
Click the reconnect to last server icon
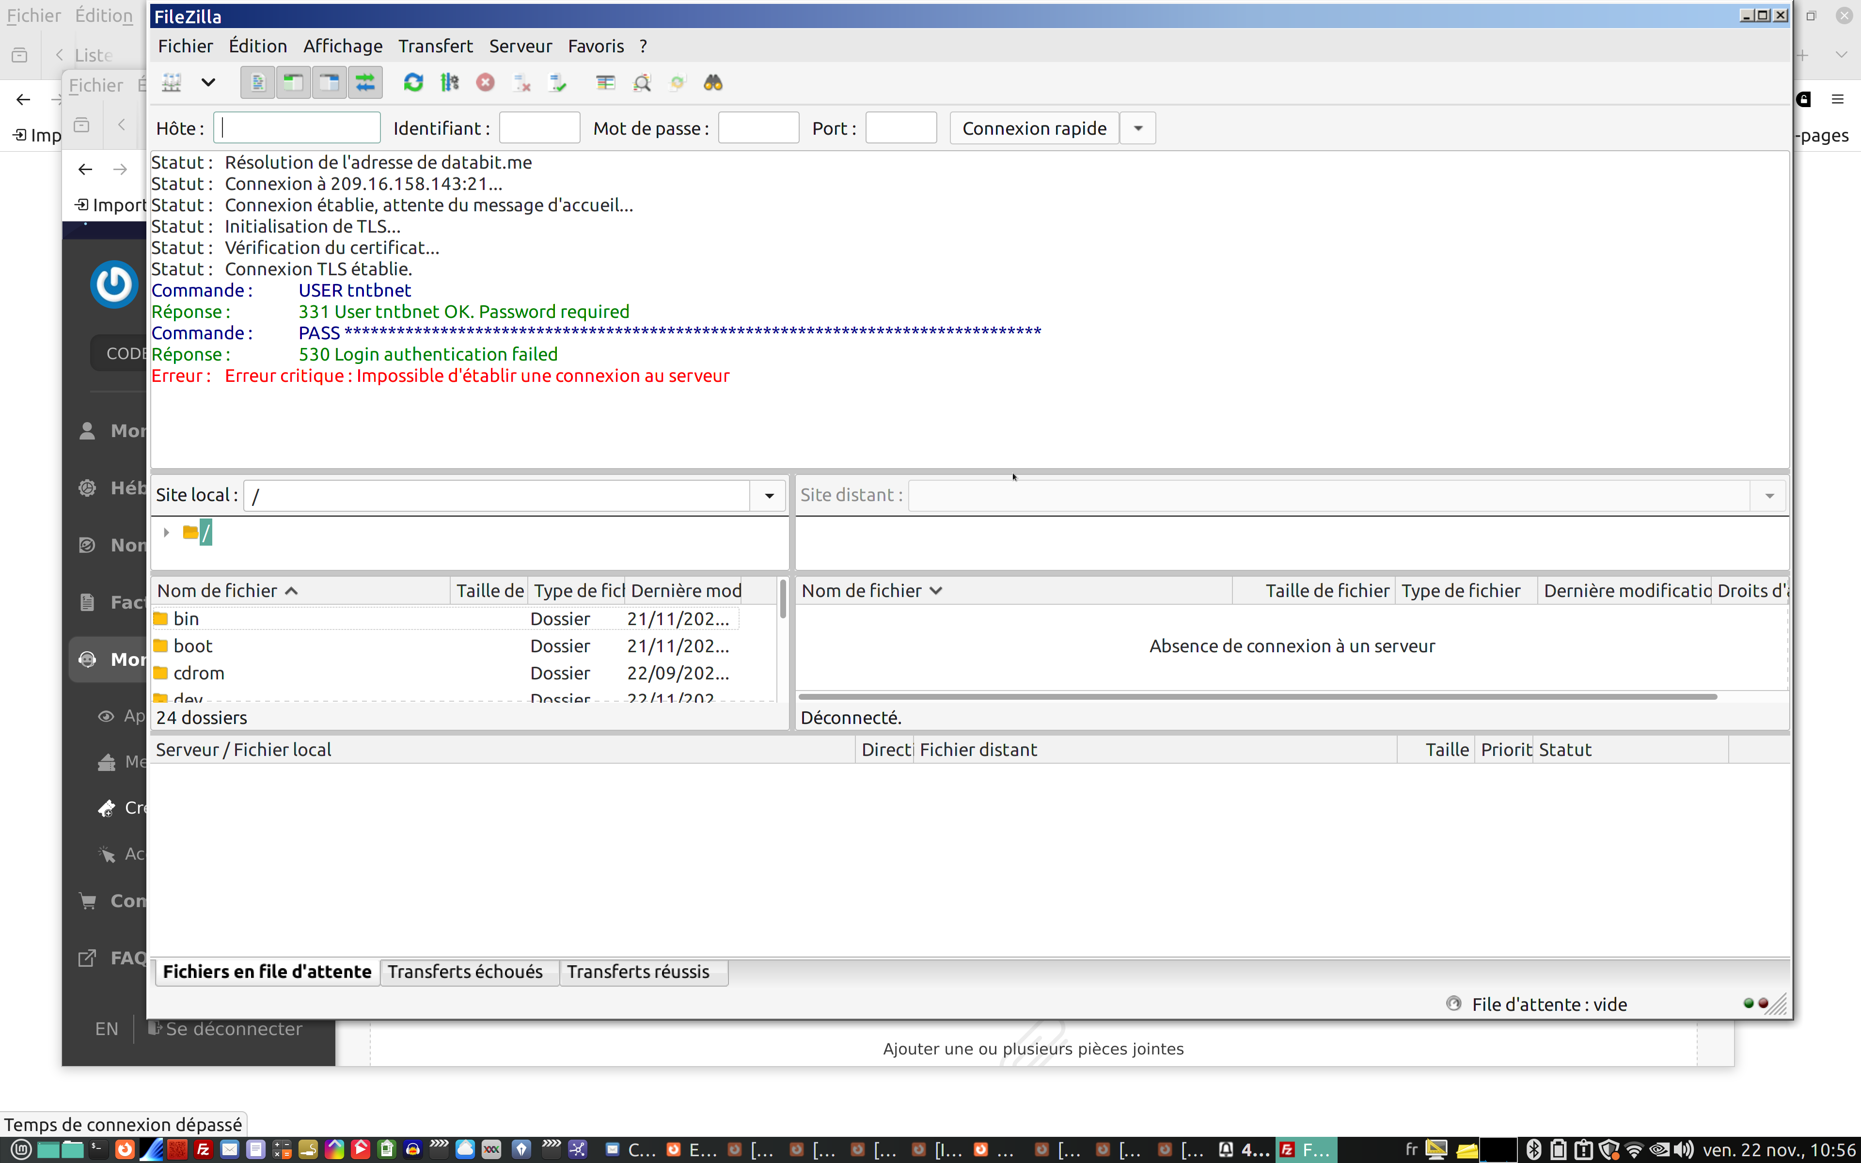[x=557, y=82]
